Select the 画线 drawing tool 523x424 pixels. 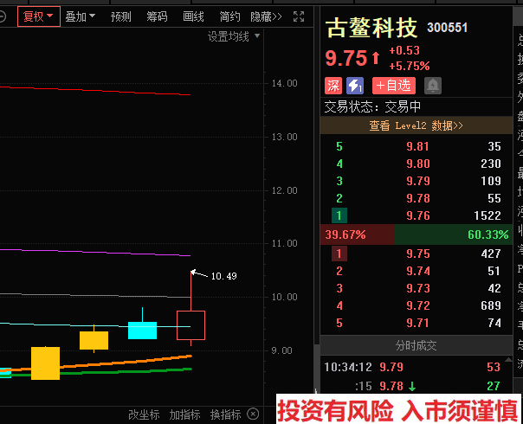click(x=193, y=16)
